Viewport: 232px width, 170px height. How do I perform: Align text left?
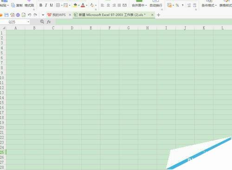(103, 5)
